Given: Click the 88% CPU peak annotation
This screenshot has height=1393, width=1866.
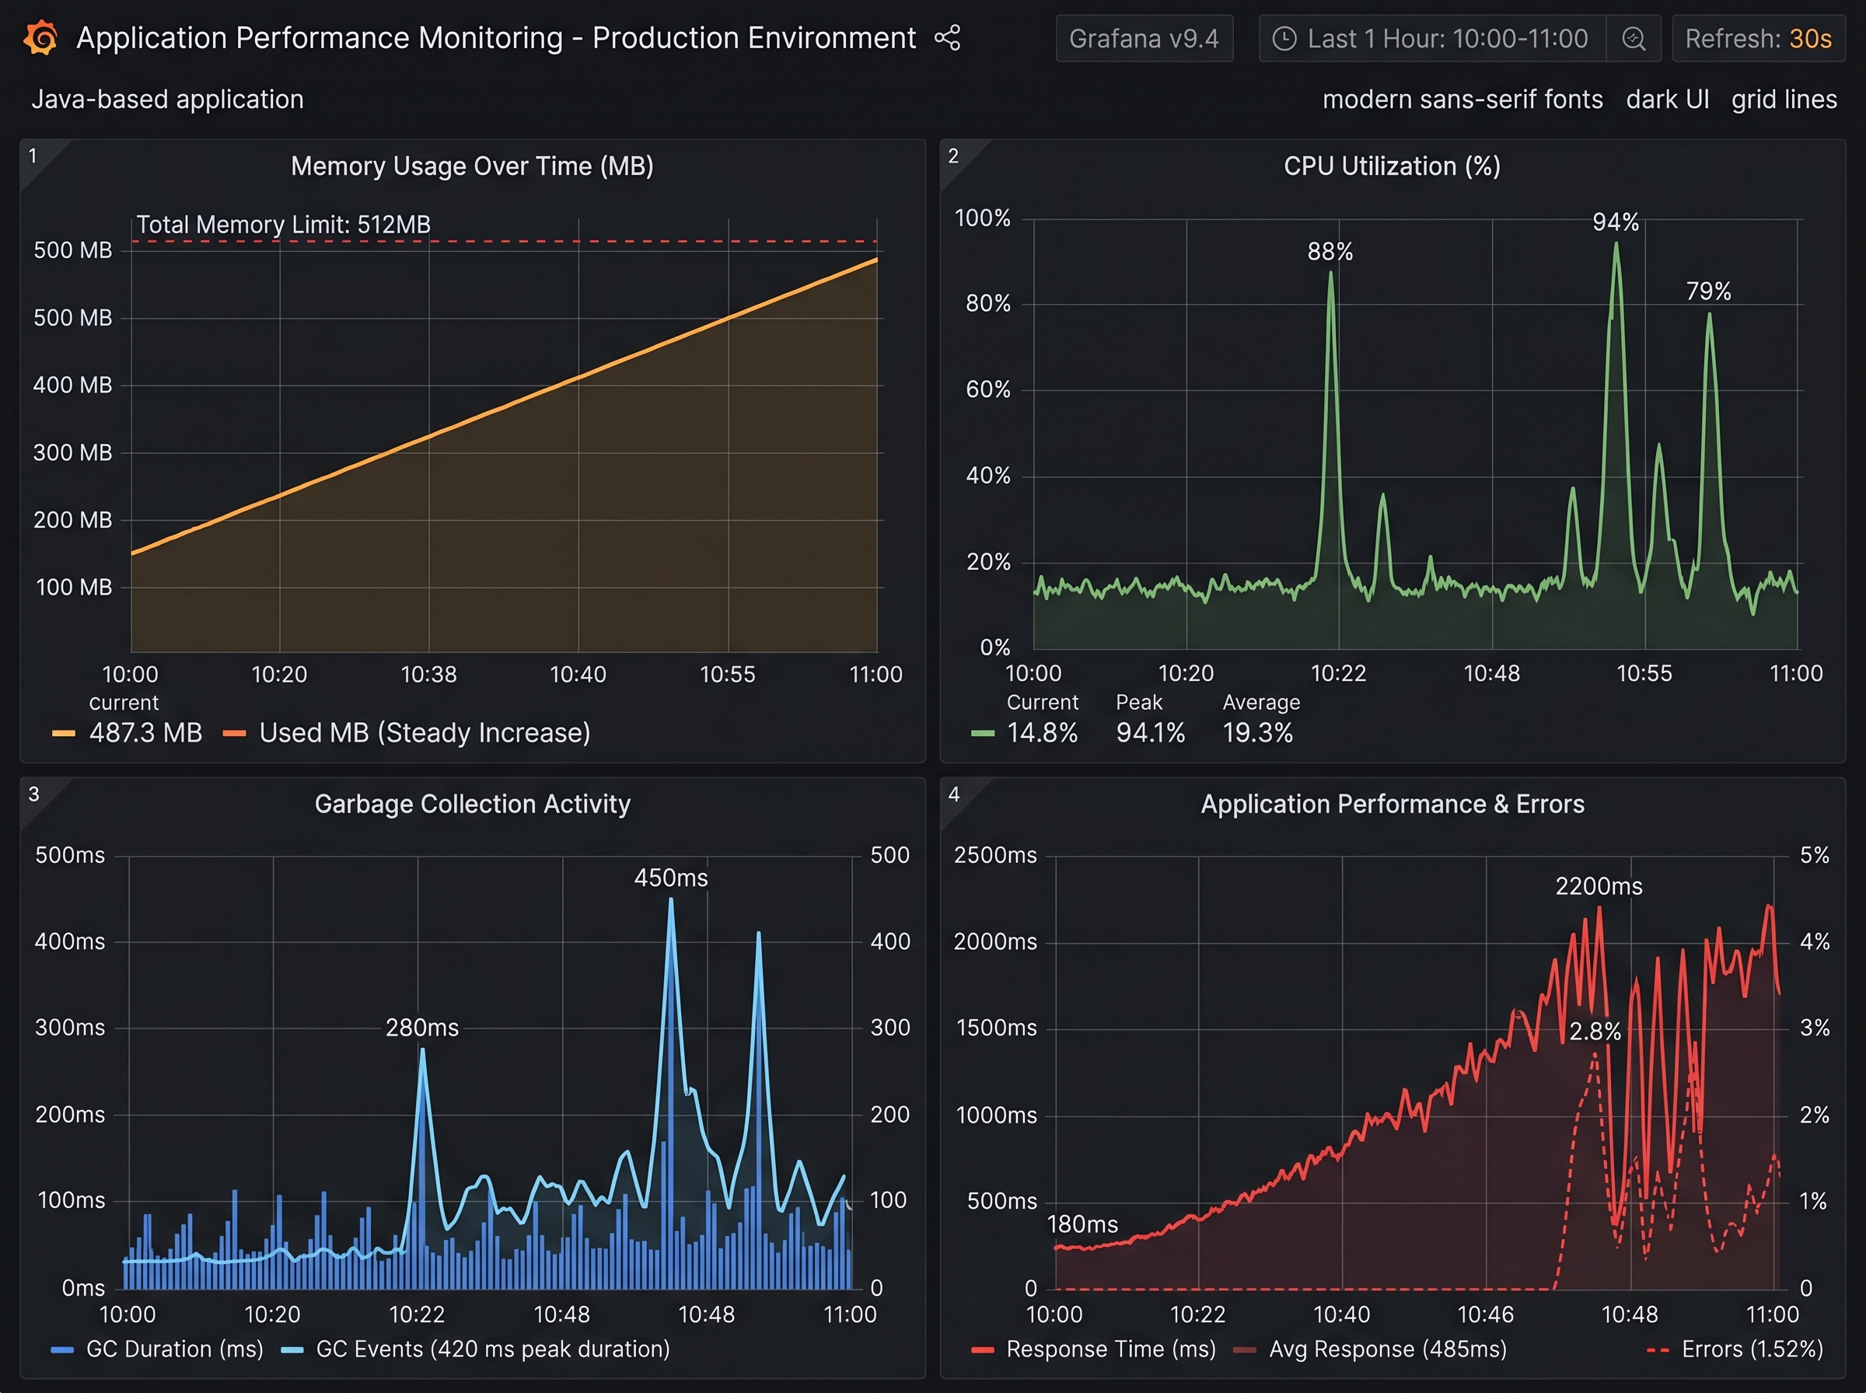Looking at the screenshot, I should coord(1330,251).
